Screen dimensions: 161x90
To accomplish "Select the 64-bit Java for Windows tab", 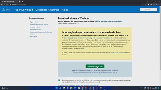I will point(10,1).
